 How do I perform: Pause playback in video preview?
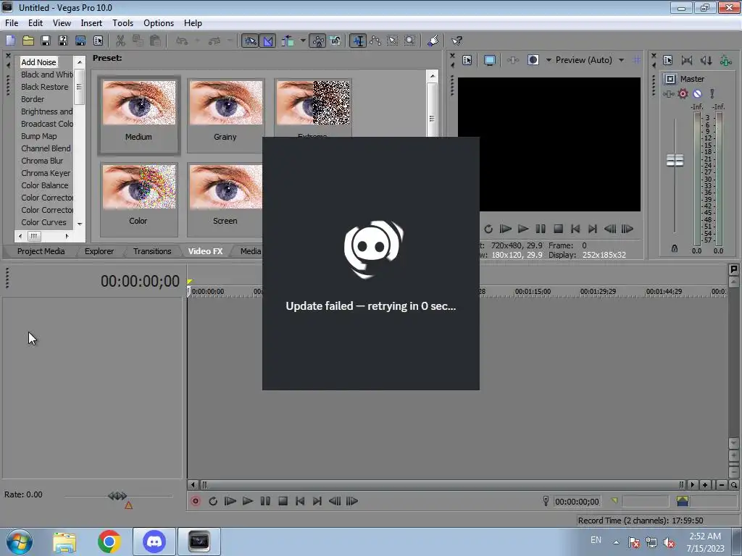pyautogui.click(x=541, y=229)
